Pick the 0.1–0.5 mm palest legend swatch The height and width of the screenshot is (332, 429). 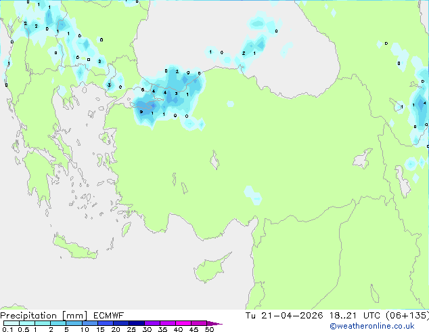[x=12, y=323]
